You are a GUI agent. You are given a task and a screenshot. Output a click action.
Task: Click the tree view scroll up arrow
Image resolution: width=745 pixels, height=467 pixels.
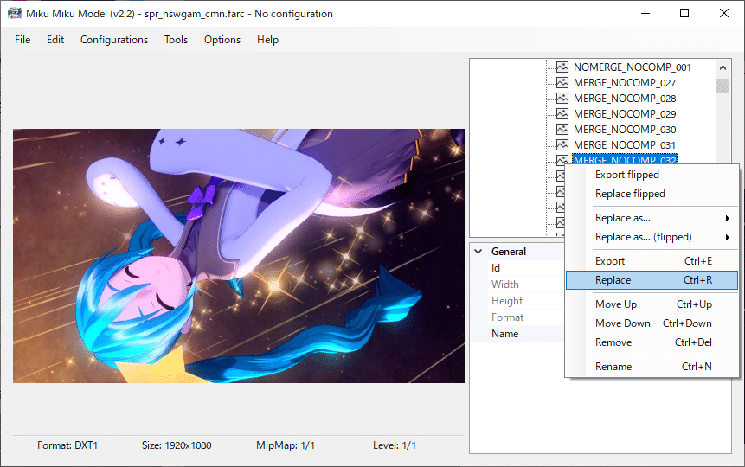point(723,67)
